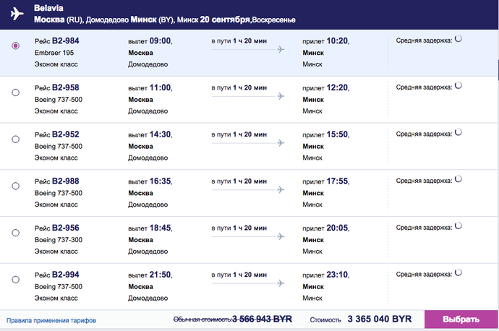Select the B2-956 Boeing 737-300 flight
The width and height of the screenshot is (499, 331).
(16, 233)
